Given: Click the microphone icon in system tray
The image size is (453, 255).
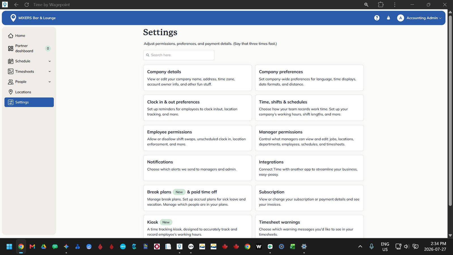Looking at the screenshot, I should [371, 246].
